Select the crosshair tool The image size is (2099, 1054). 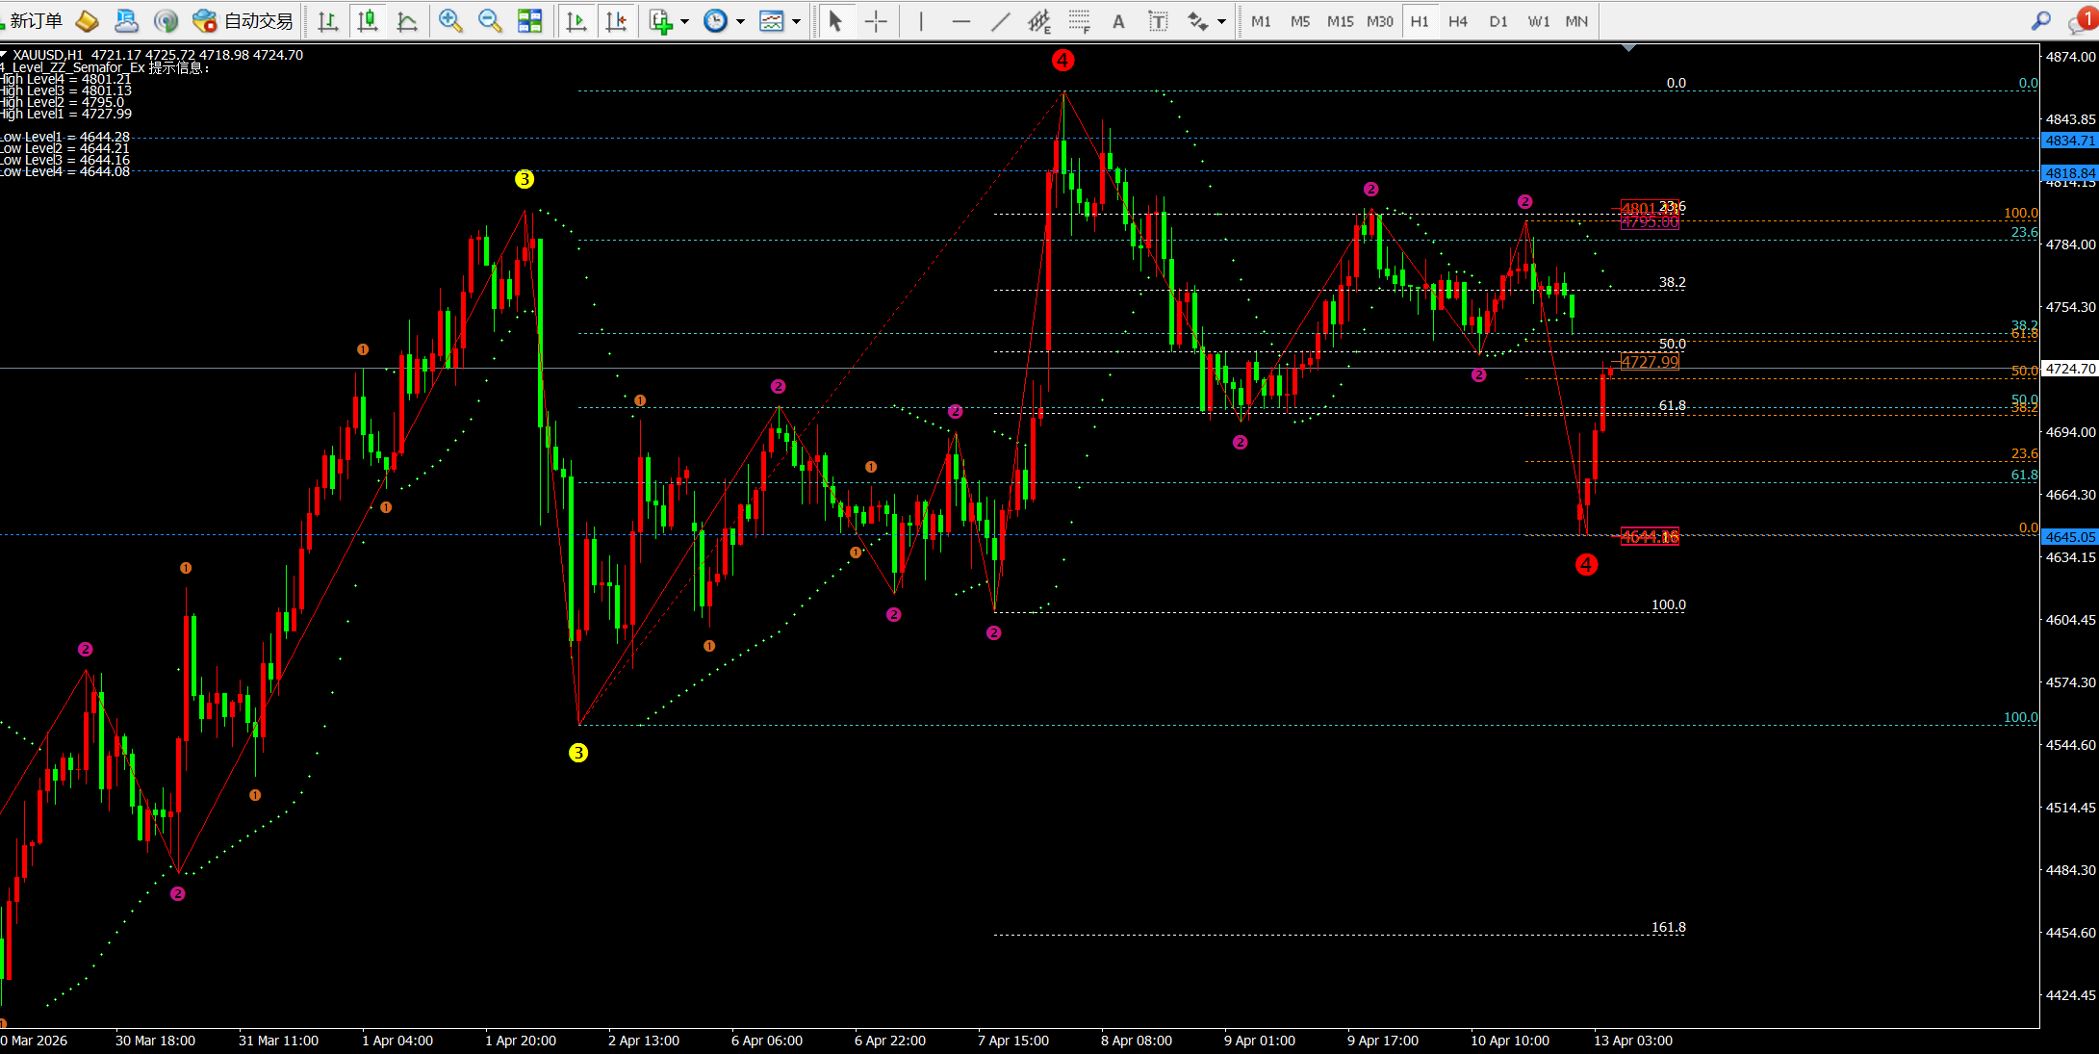click(876, 20)
